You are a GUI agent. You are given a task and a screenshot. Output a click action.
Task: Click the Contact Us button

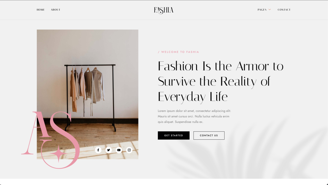point(209,136)
